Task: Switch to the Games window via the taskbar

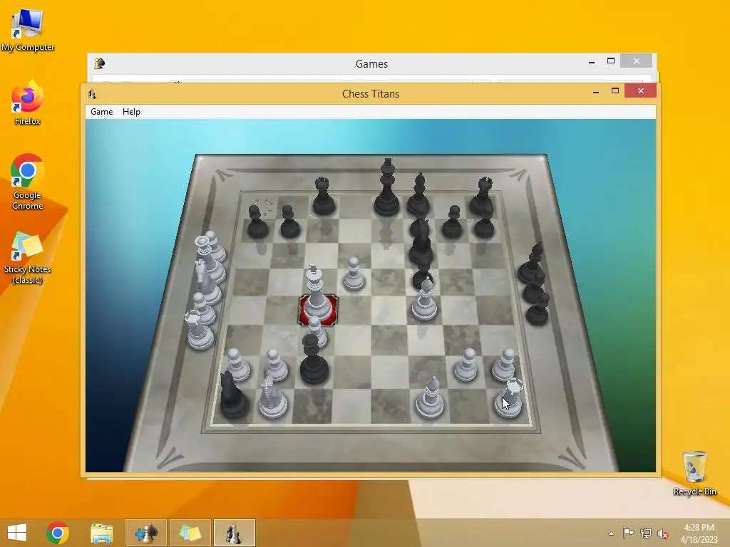Action: pyautogui.click(x=145, y=533)
